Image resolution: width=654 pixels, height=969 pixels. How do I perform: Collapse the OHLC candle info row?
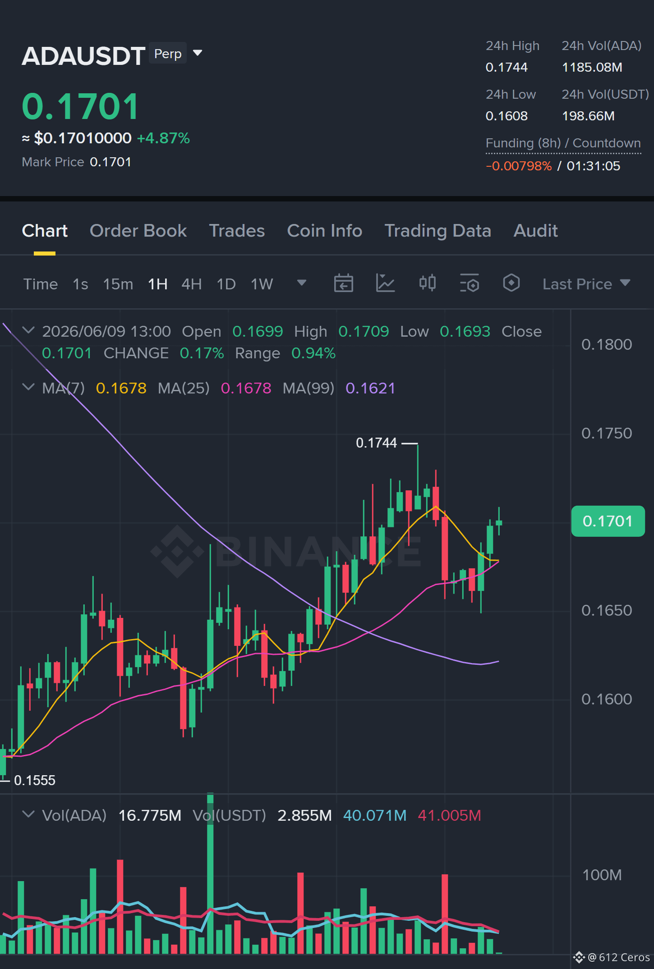28,330
